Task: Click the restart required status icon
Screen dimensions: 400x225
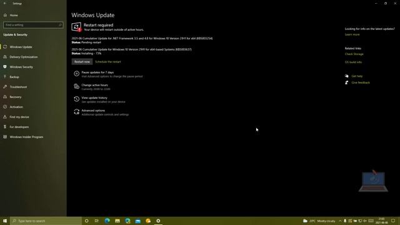Action: click(x=76, y=27)
